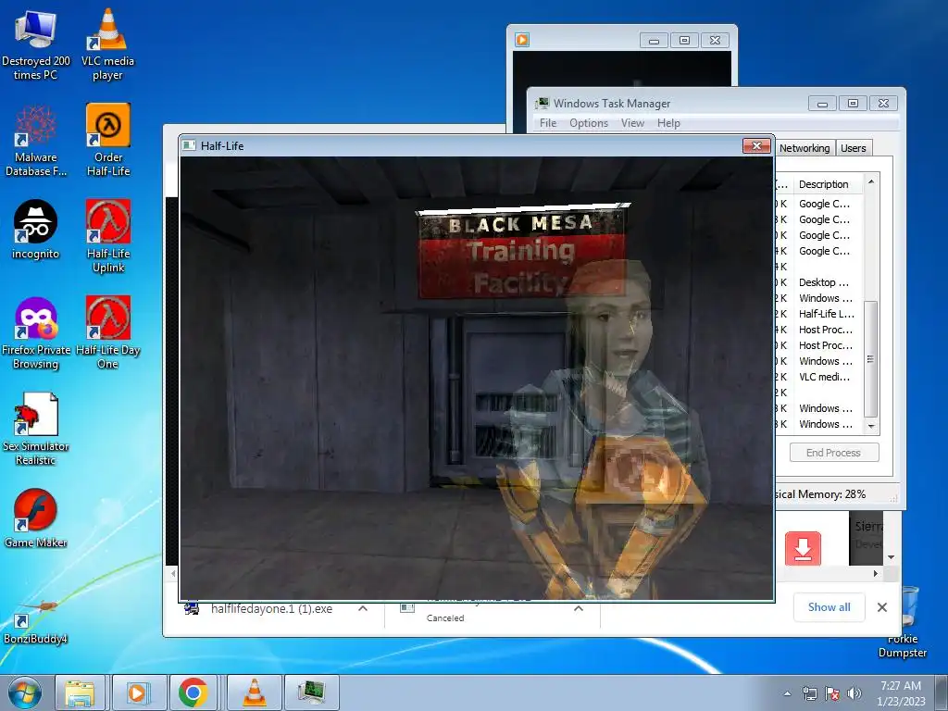Image resolution: width=948 pixels, height=711 pixels.
Task: Select the Half-Life L... process row
Action: pyautogui.click(x=818, y=314)
